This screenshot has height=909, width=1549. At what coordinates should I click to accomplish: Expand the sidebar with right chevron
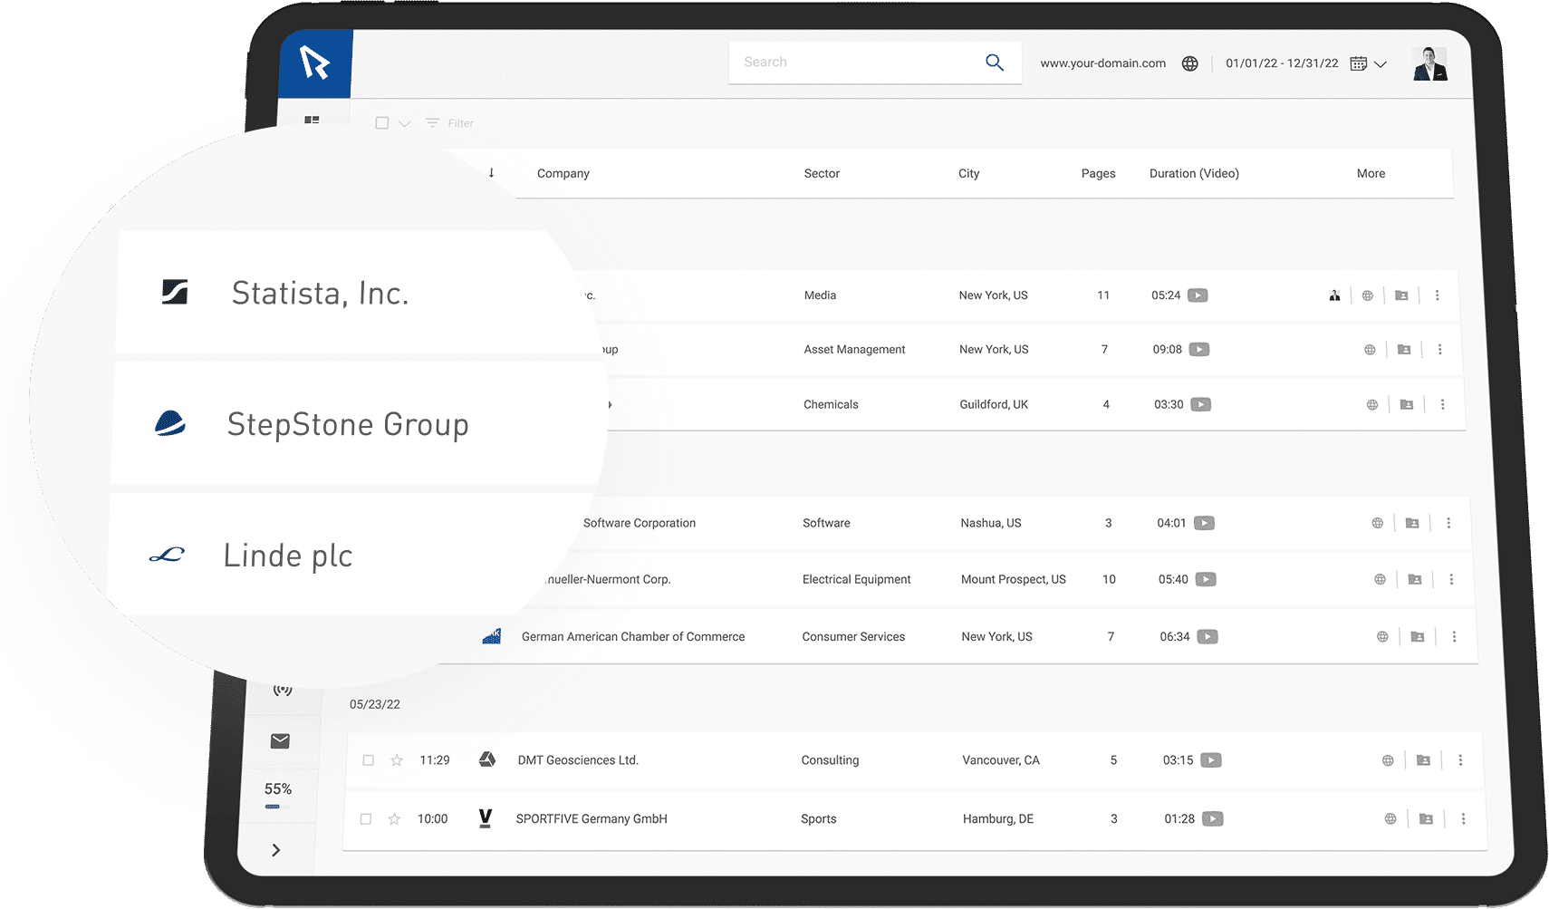click(x=276, y=850)
